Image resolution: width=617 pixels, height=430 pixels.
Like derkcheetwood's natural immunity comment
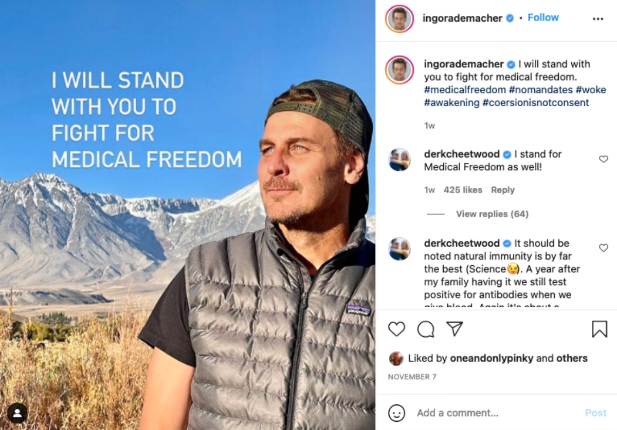pyautogui.click(x=604, y=248)
